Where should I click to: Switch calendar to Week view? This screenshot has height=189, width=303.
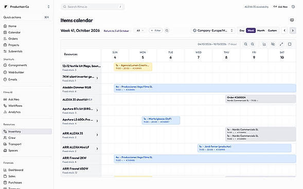[251, 30]
